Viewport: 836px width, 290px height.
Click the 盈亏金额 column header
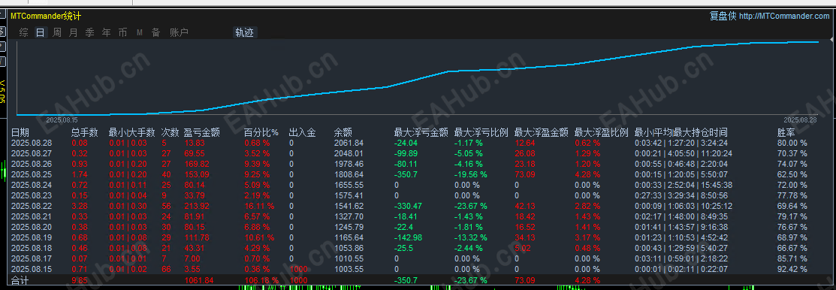point(201,132)
